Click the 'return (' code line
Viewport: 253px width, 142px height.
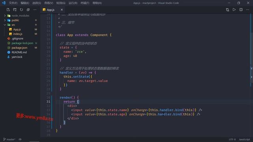coord(71,102)
